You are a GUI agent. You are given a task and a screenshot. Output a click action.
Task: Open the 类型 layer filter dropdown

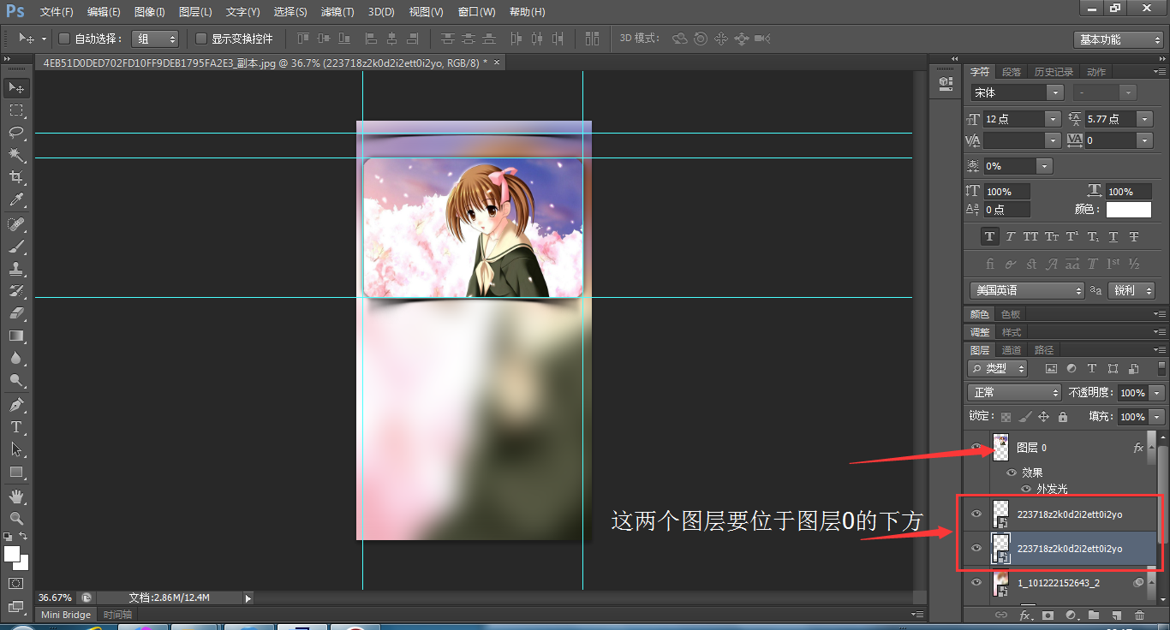(x=997, y=368)
